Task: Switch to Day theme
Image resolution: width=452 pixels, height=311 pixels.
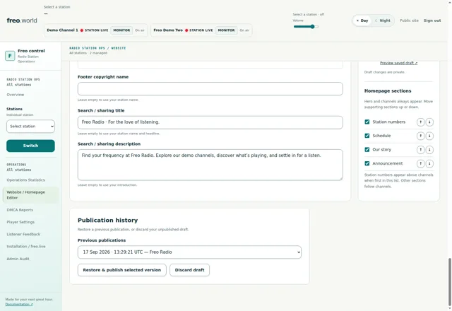Action: tap(362, 20)
